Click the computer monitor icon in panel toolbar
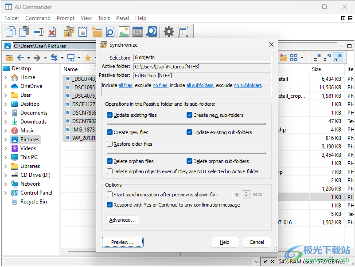 (x=71, y=58)
